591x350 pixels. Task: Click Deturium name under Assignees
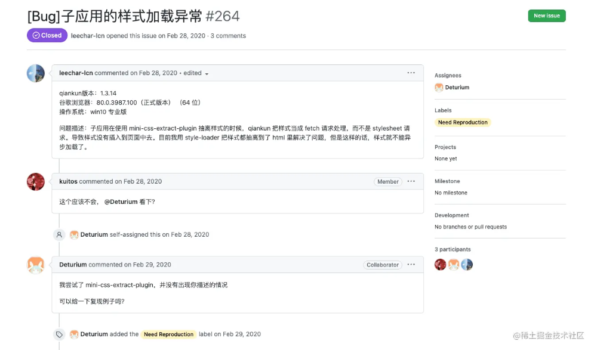[x=457, y=87]
